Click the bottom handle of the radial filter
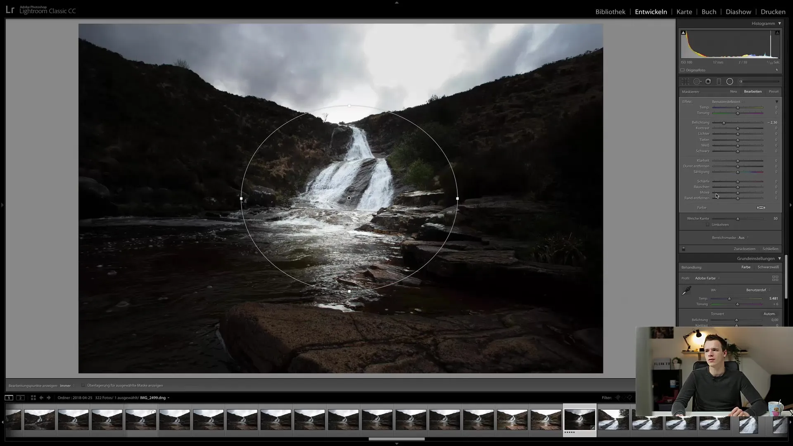Screen dimensions: 793x446 pos(349,291)
